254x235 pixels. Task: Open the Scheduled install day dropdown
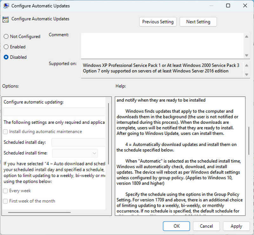tap(78, 143)
